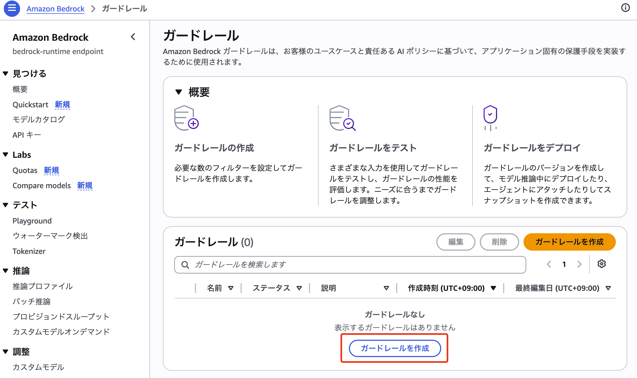Image resolution: width=637 pixels, height=378 pixels.
Task: Sort by 最終編集日 column arrow
Action: click(608, 288)
